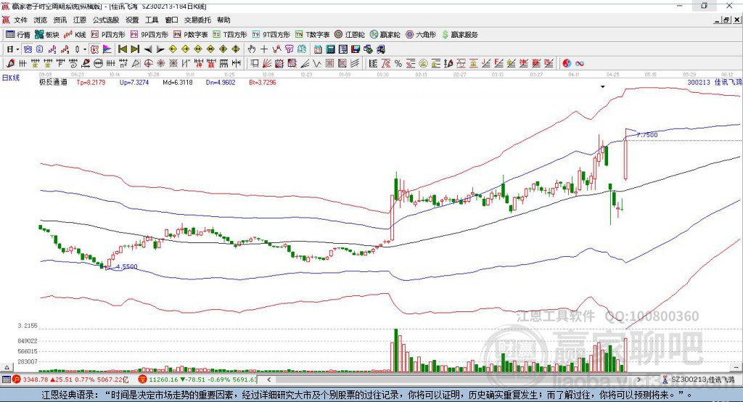Expand the candlestick style dropdown arrow
Image resolution: width=743 pixels, height=402 pixels.
[85, 49]
